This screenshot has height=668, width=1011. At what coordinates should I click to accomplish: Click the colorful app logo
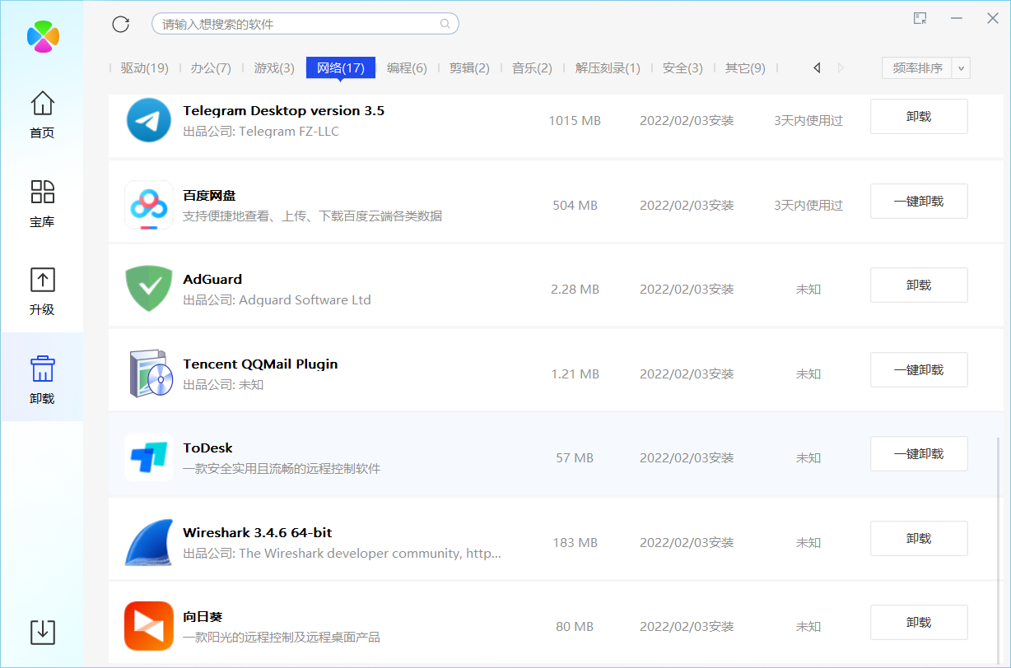pos(43,36)
